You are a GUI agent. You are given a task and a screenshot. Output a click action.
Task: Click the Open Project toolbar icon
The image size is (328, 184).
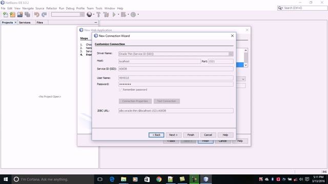tap(20, 15)
